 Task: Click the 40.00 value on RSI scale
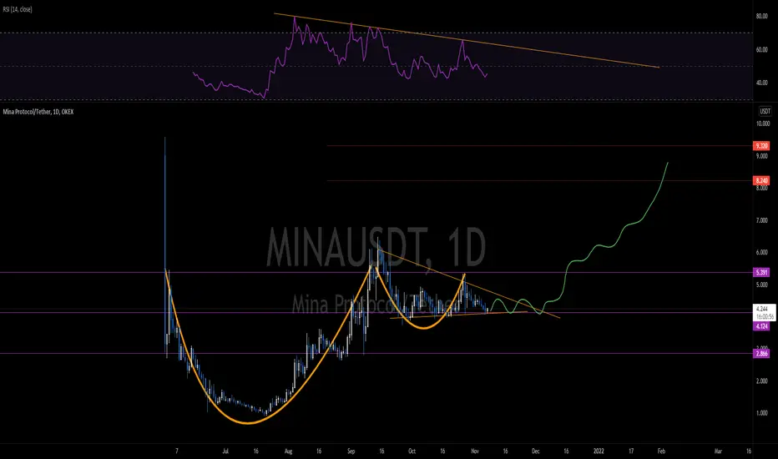(x=761, y=83)
